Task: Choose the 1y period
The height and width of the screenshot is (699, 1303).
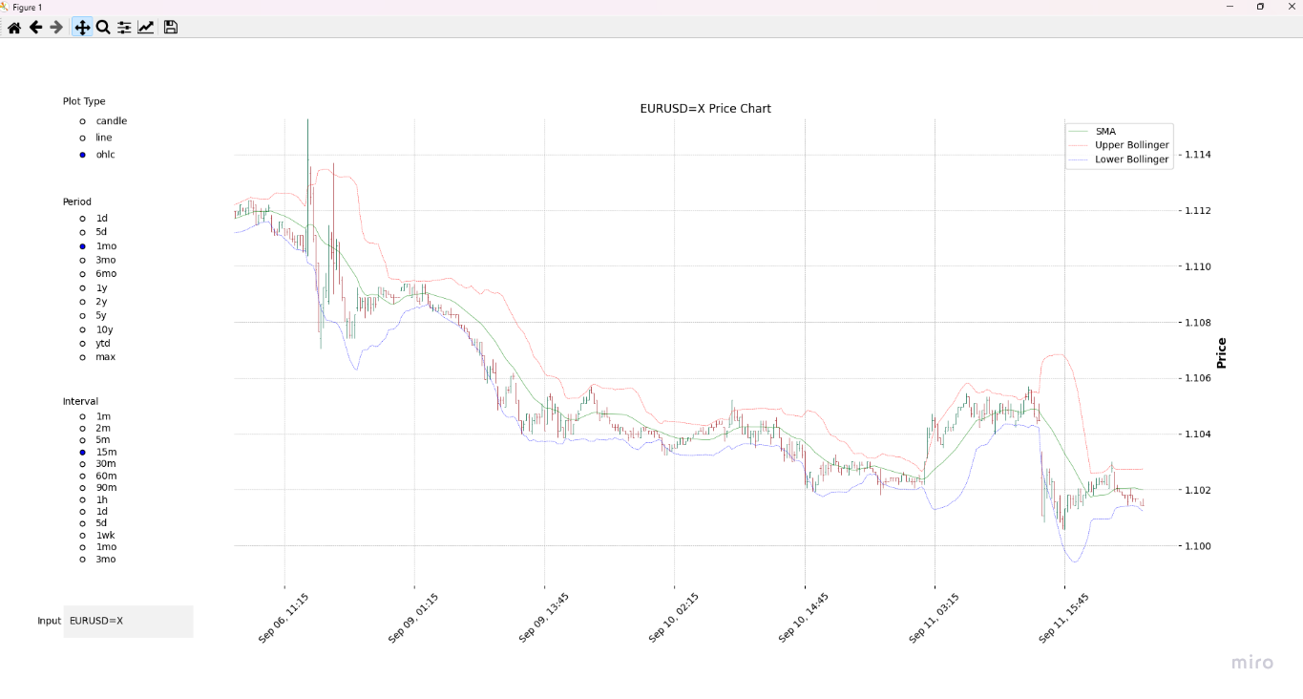Action: tap(82, 286)
